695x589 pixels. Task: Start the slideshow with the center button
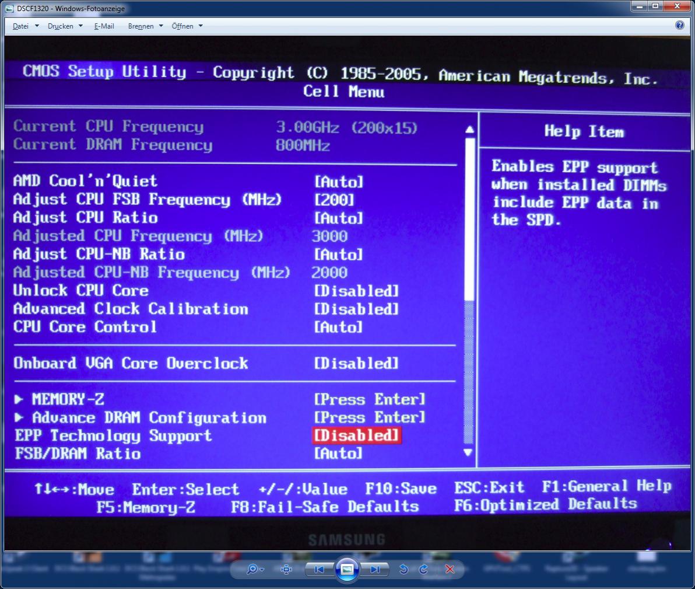tap(347, 569)
